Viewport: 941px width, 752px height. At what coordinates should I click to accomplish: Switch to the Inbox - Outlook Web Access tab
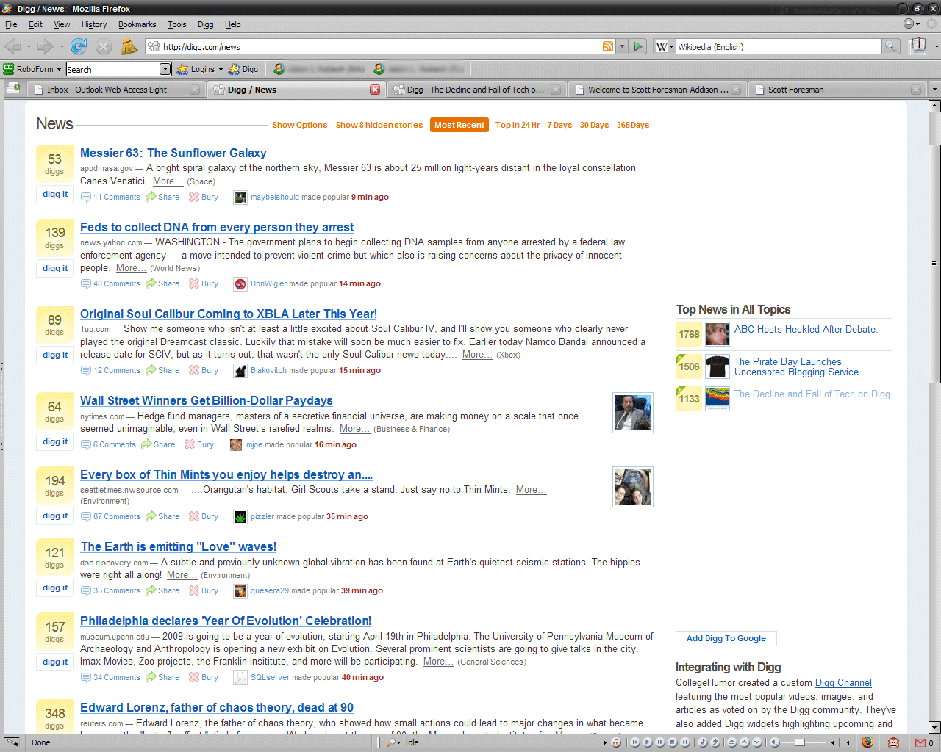coord(107,90)
